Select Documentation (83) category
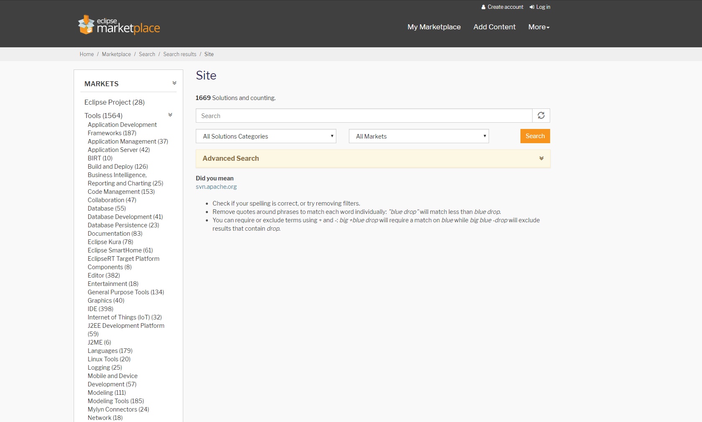The height and width of the screenshot is (422, 702). click(x=115, y=234)
